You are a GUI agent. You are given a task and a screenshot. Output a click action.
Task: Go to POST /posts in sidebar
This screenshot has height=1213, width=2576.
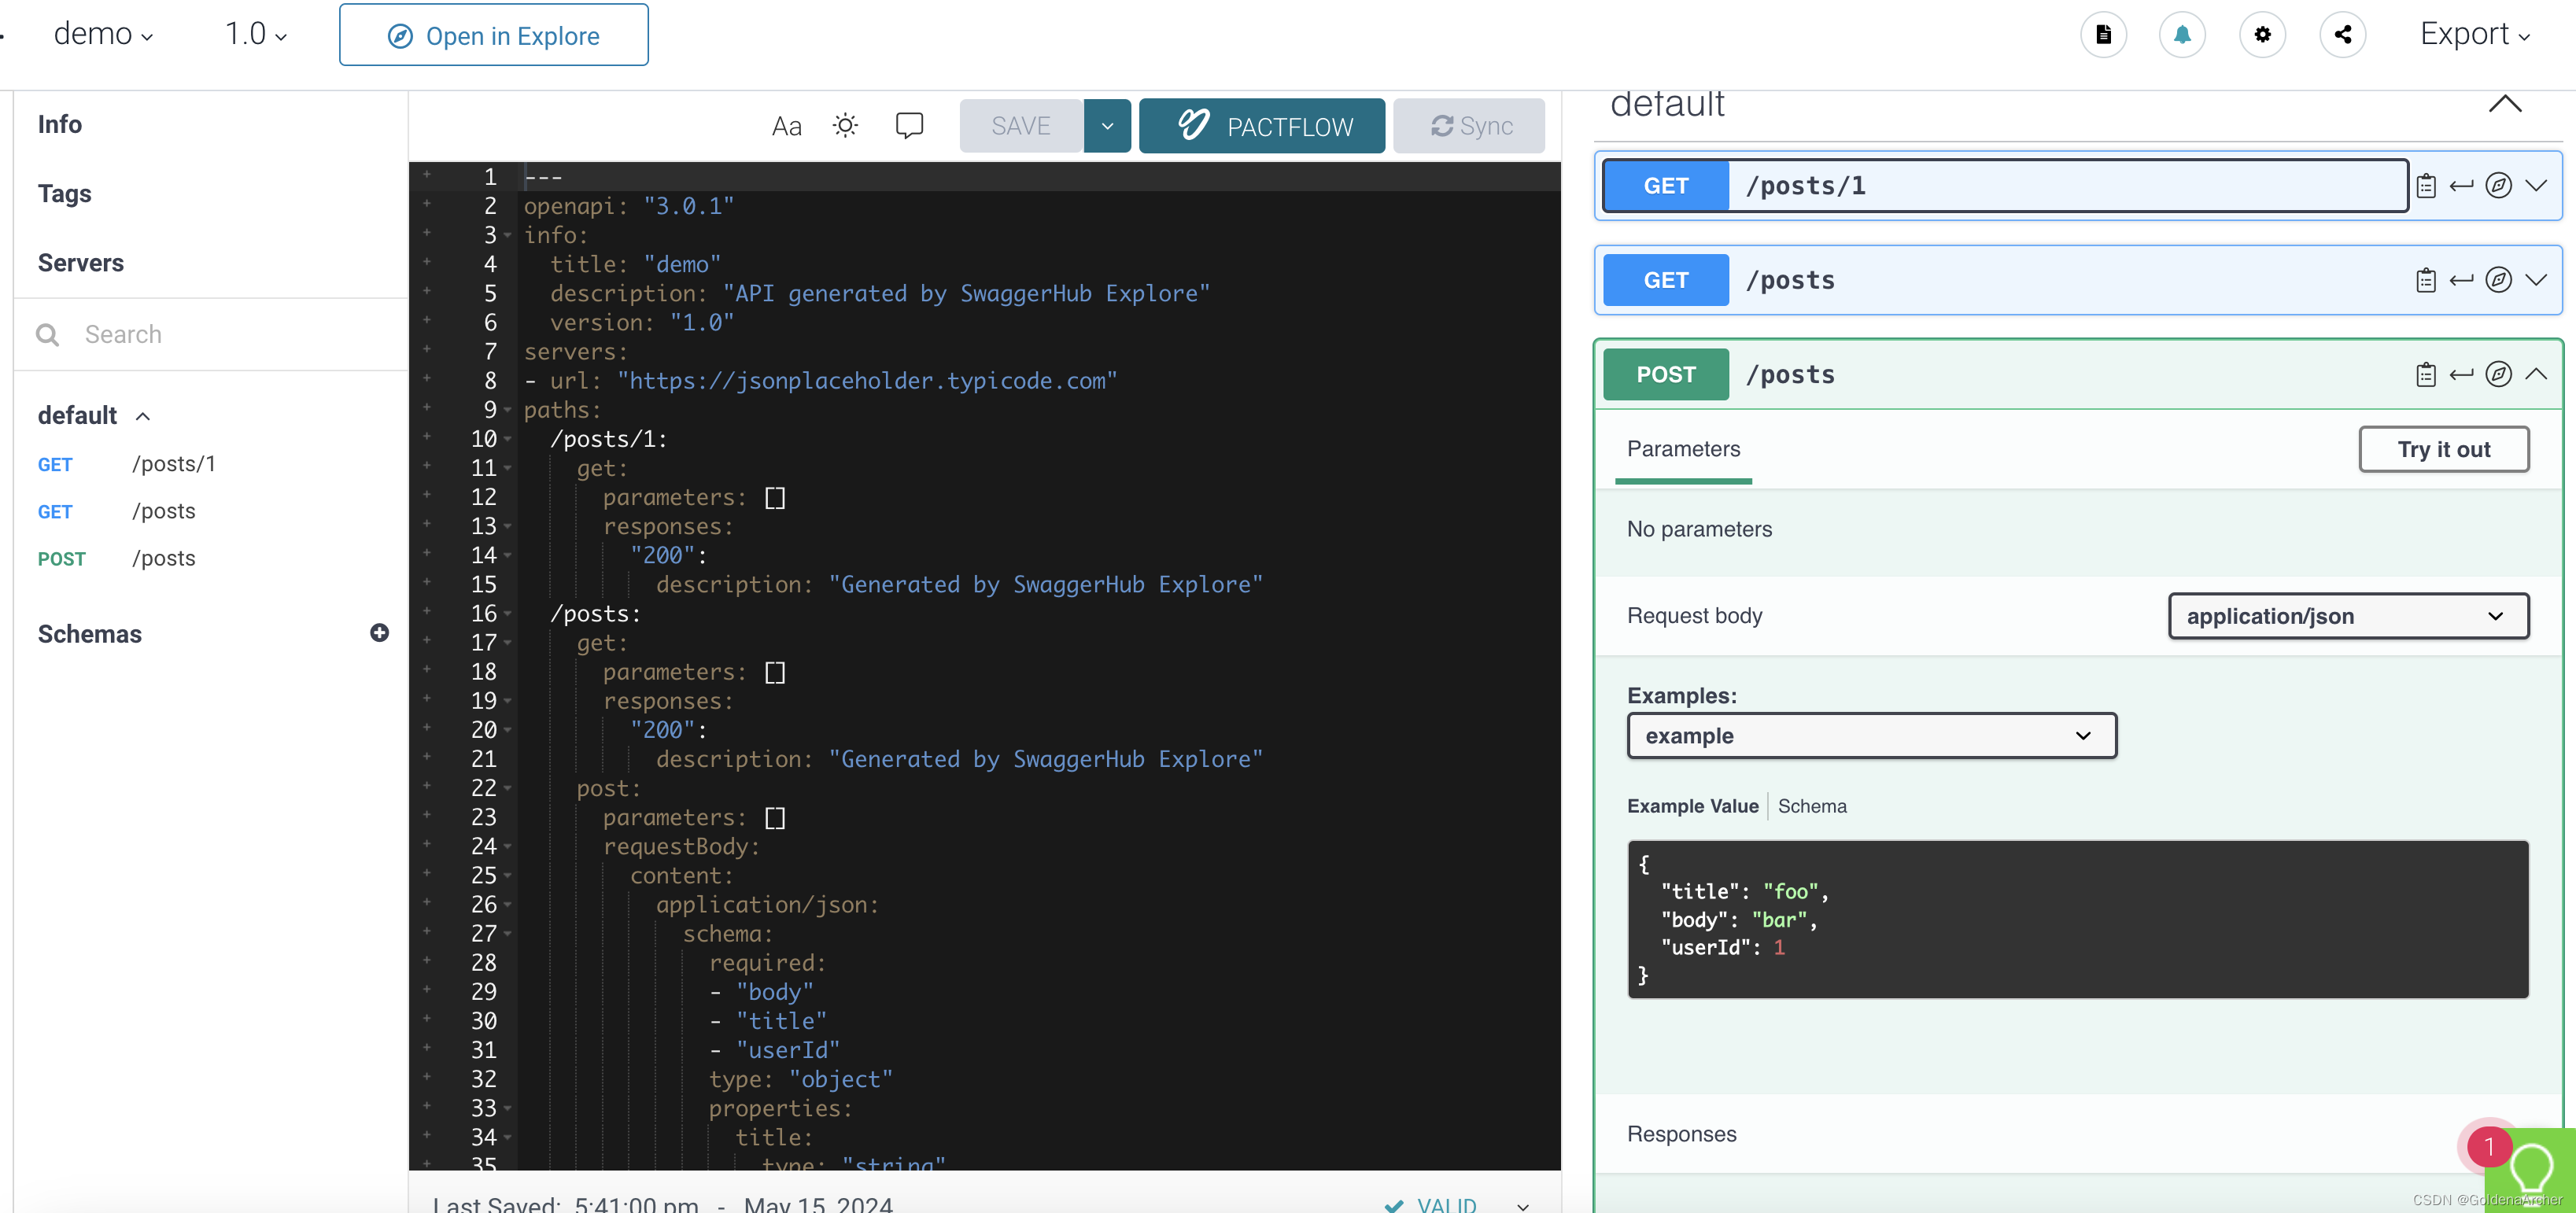[116, 558]
